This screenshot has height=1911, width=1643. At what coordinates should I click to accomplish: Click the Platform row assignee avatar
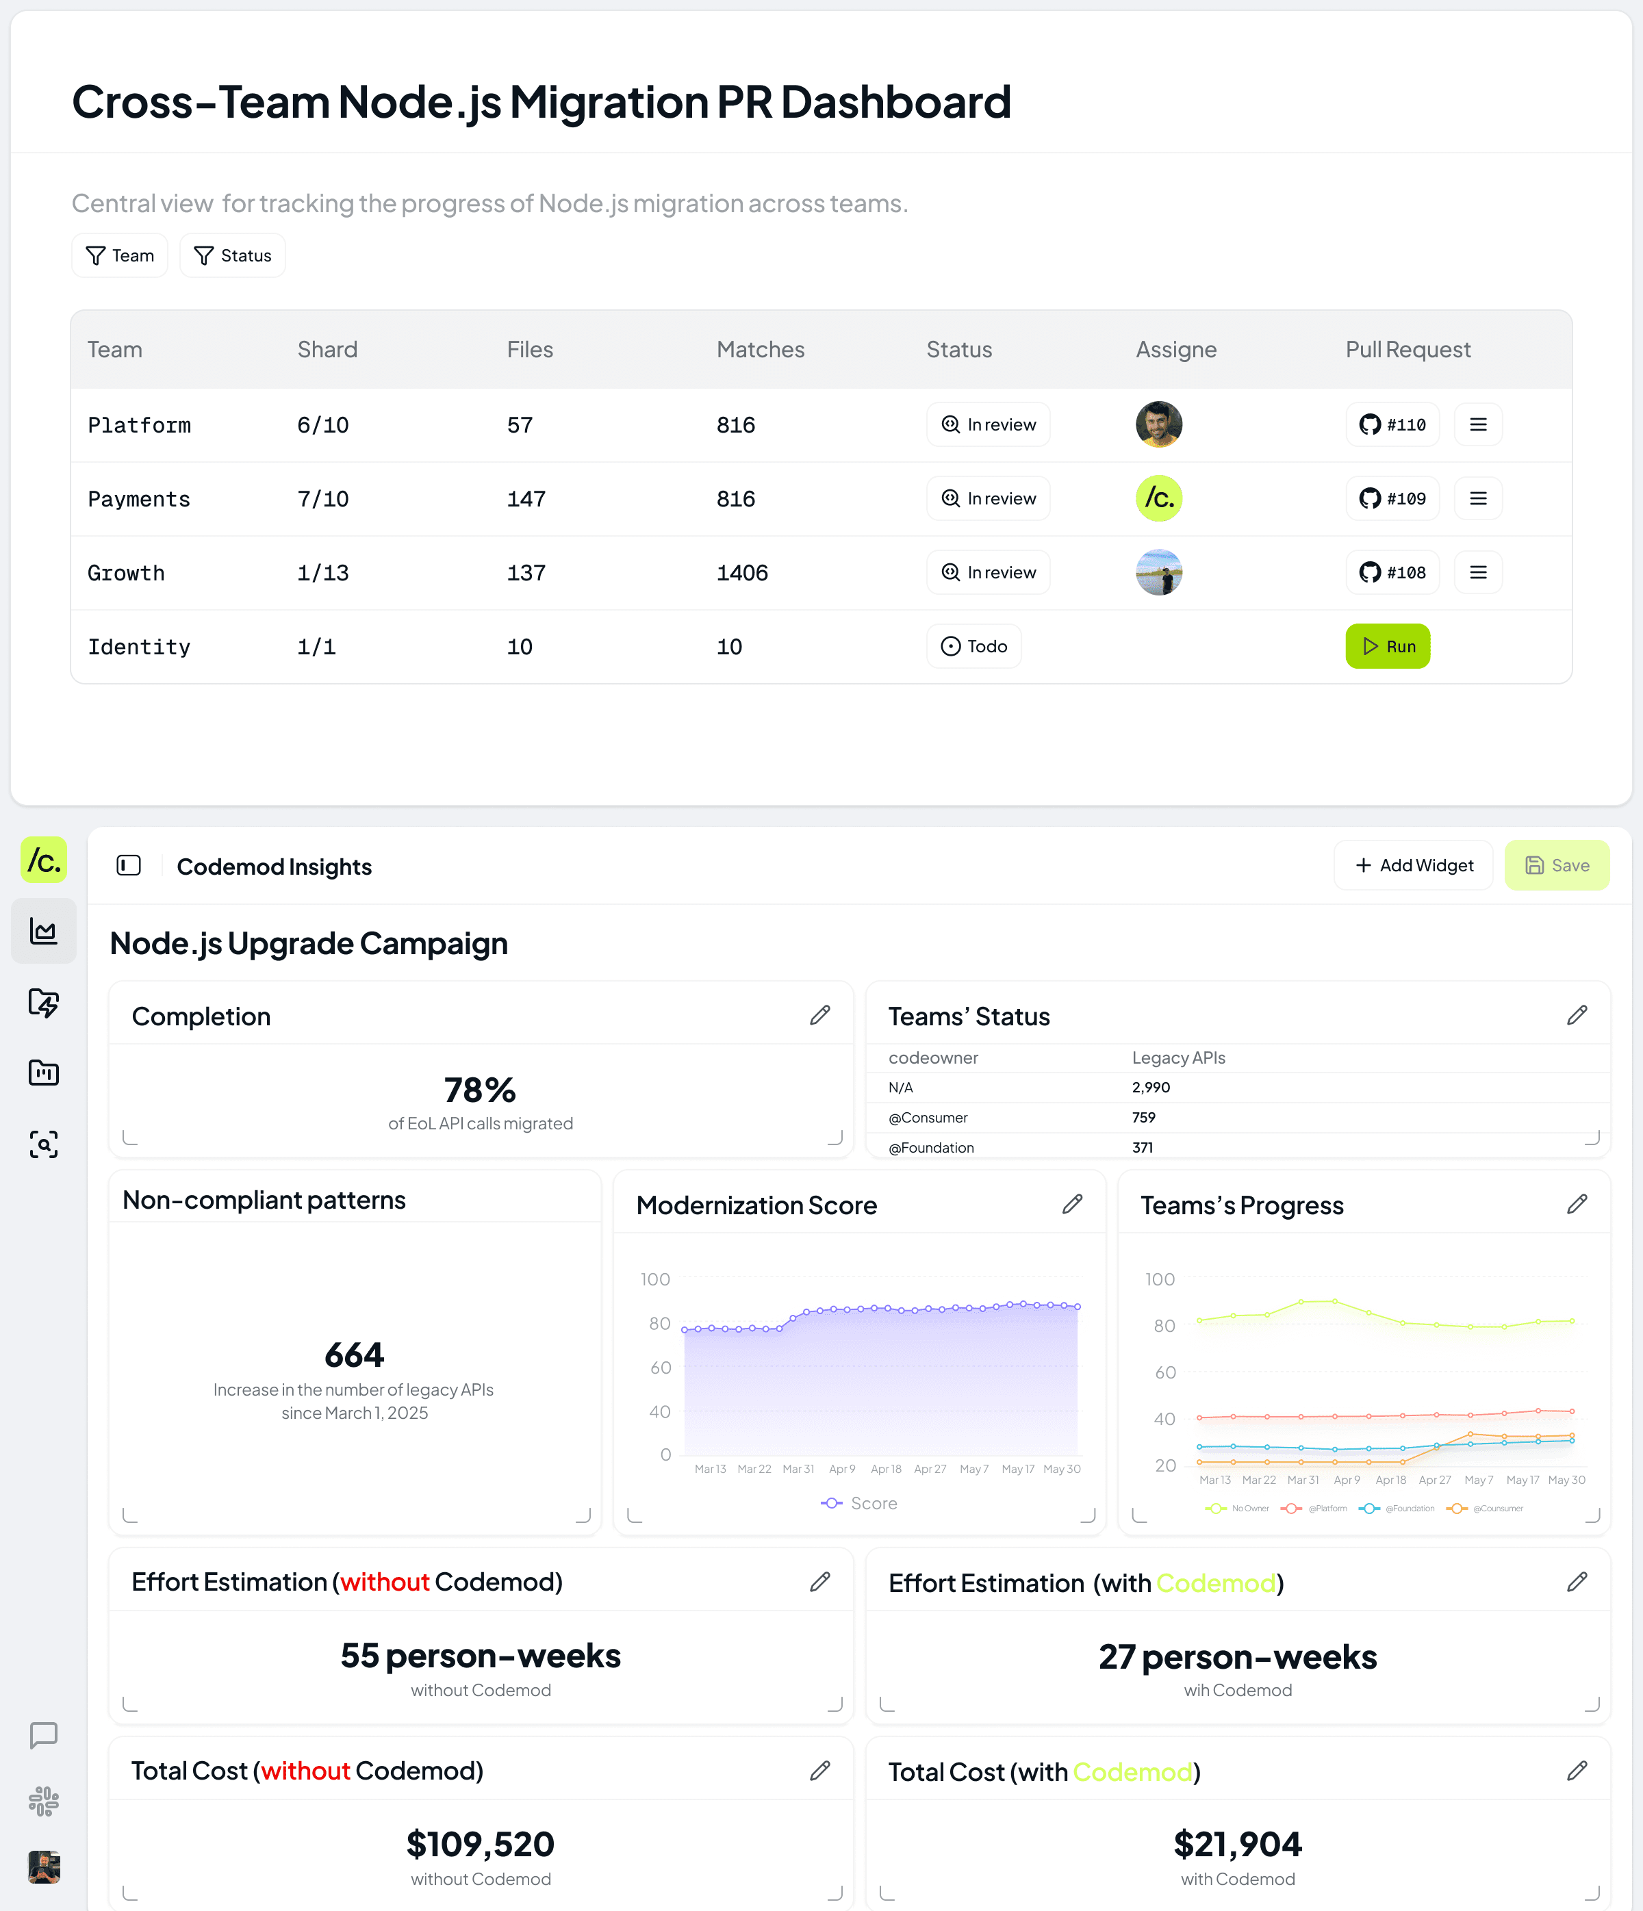[x=1159, y=424]
